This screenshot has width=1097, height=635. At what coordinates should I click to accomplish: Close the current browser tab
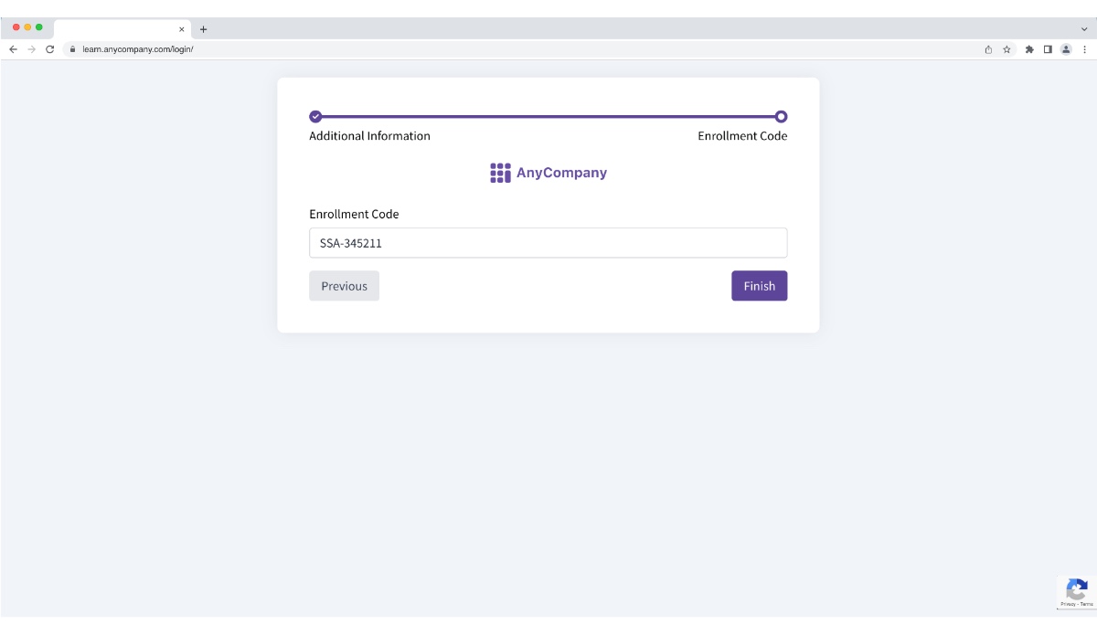coord(181,28)
